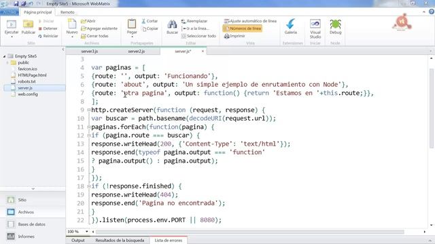The width and height of the screenshot is (435, 244).
Task: Click the Ejecutar run icon
Action: [x=12, y=24]
